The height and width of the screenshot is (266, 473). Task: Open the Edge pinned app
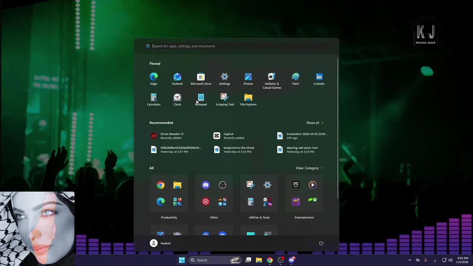(154, 79)
